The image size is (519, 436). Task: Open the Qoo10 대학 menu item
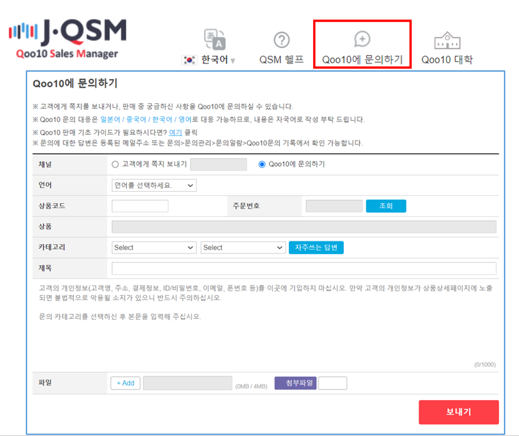pos(447,60)
